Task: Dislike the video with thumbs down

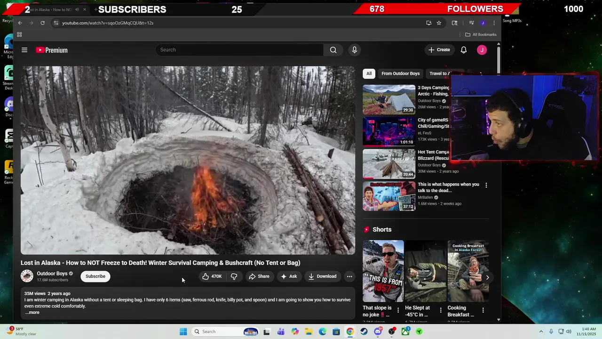Action: coord(234,276)
